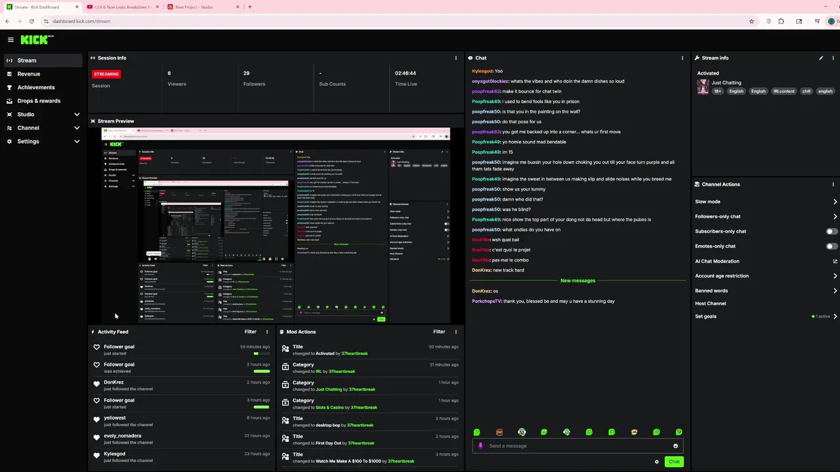Insert the first green emote in the quick emote row

pos(477,432)
